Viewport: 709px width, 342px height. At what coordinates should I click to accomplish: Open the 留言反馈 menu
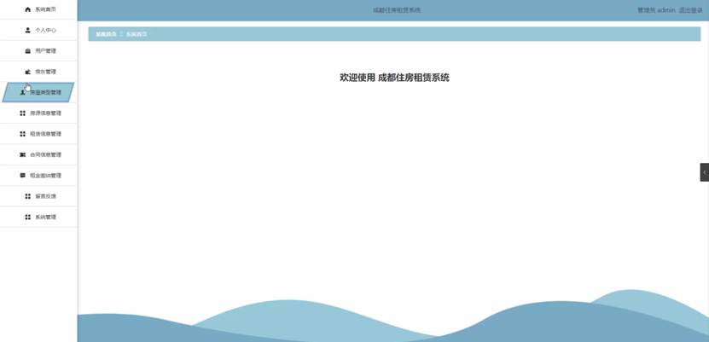pyautogui.click(x=38, y=196)
